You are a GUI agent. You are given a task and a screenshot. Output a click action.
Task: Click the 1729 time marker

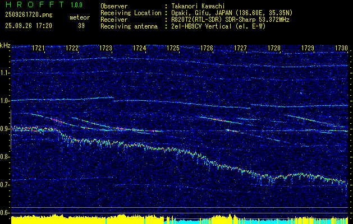click(x=308, y=48)
